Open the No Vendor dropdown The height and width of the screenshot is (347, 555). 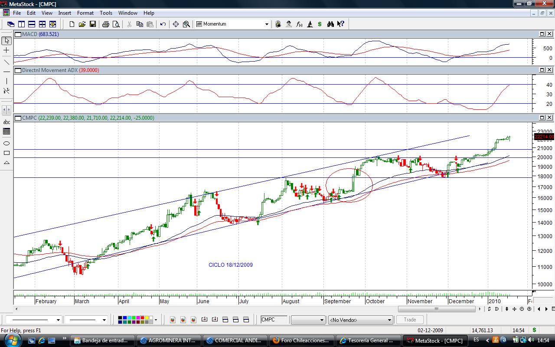[x=389, y=320]
